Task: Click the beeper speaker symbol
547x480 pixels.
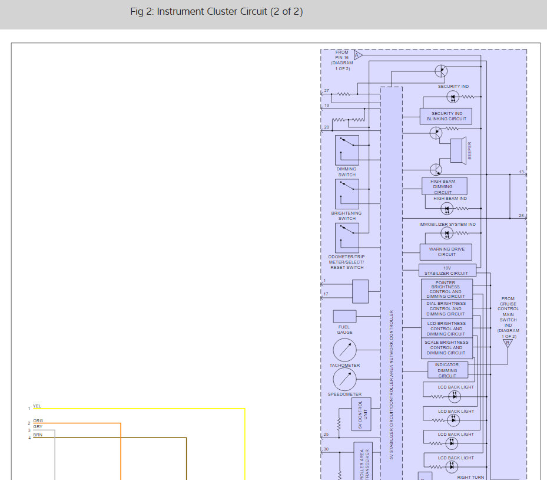Action: pos(459,150)
